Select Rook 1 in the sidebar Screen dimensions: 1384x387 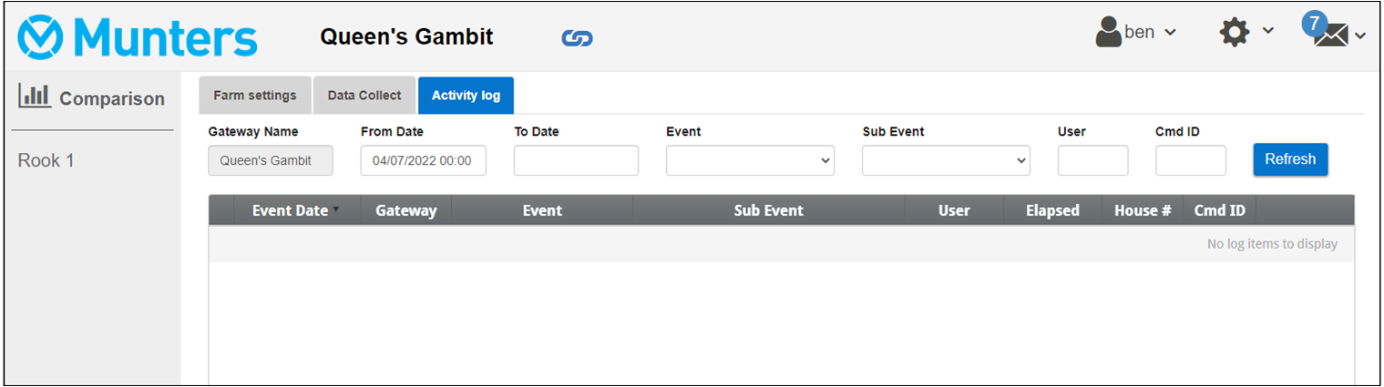46,161
